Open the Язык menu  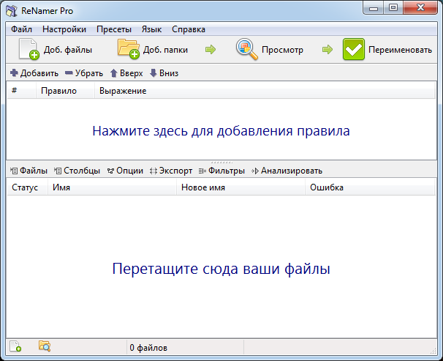click(x=152, y=29)
